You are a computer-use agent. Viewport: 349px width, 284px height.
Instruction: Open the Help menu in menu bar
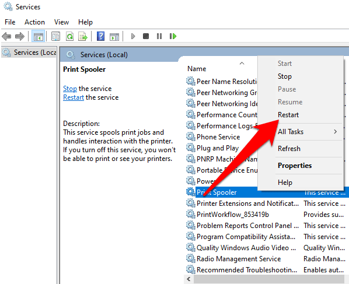[x=85, y=22]
